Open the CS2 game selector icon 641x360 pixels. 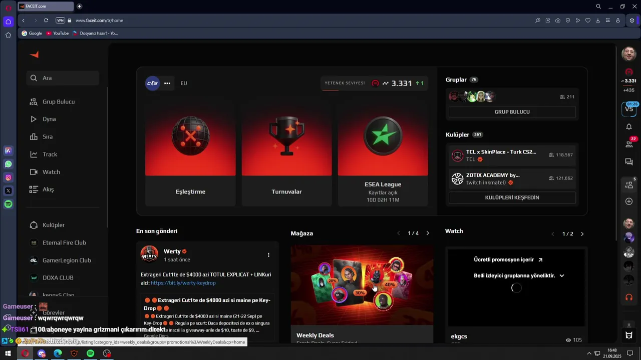152,83
